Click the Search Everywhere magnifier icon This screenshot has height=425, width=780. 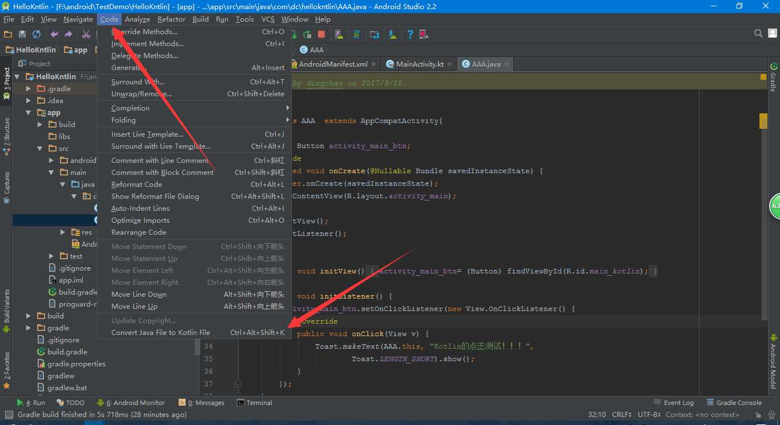758,34
